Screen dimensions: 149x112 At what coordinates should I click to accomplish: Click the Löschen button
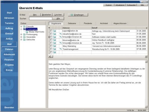click(58, 15)
